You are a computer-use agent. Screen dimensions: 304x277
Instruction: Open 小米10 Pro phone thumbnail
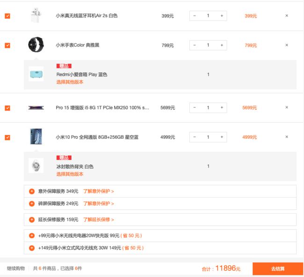pos(36,136)
